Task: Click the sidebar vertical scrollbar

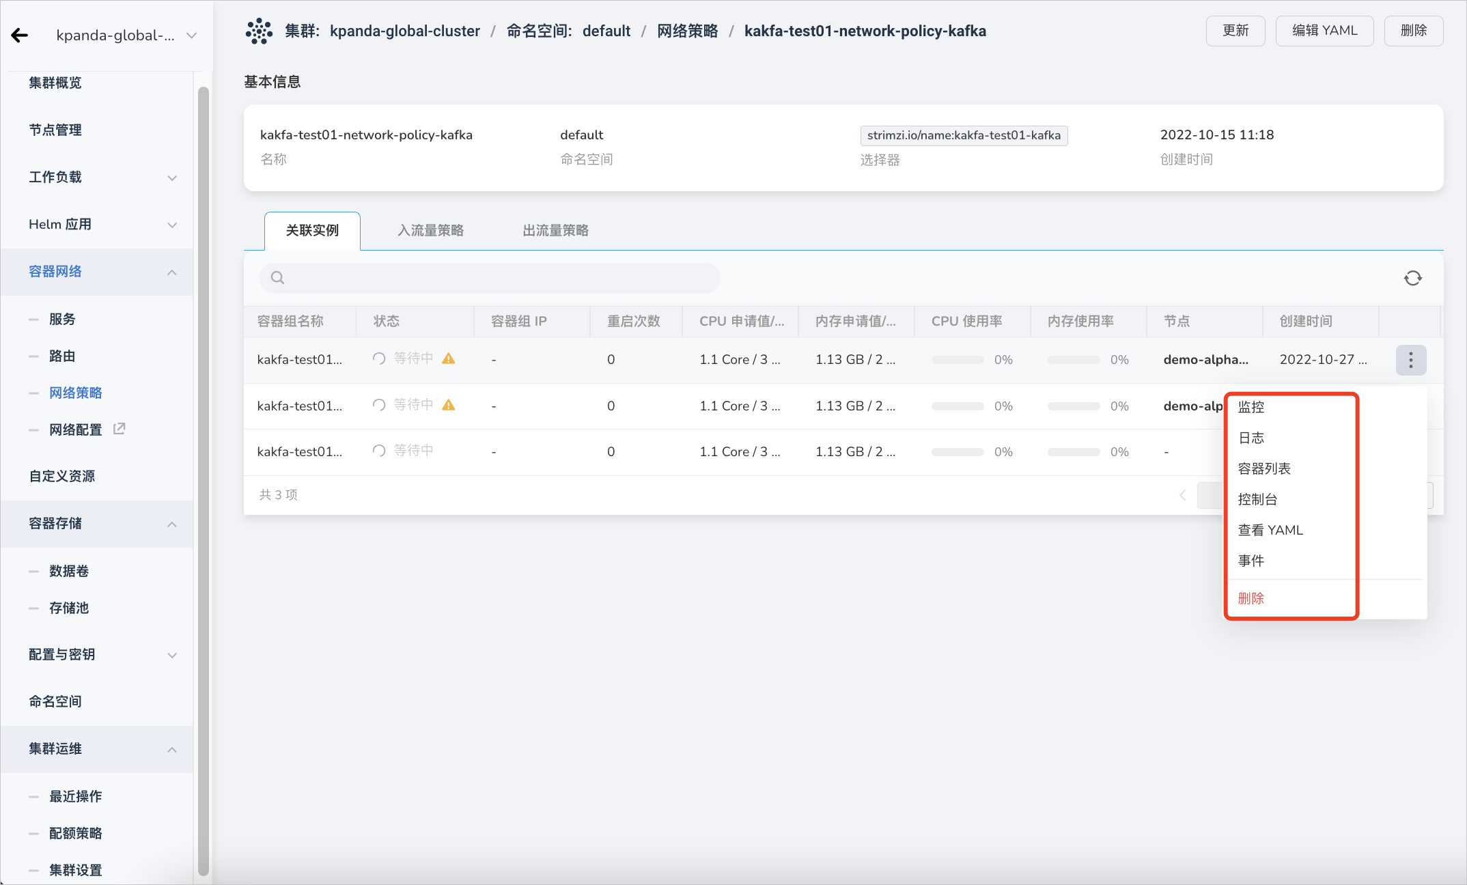Action: (203, 481)
